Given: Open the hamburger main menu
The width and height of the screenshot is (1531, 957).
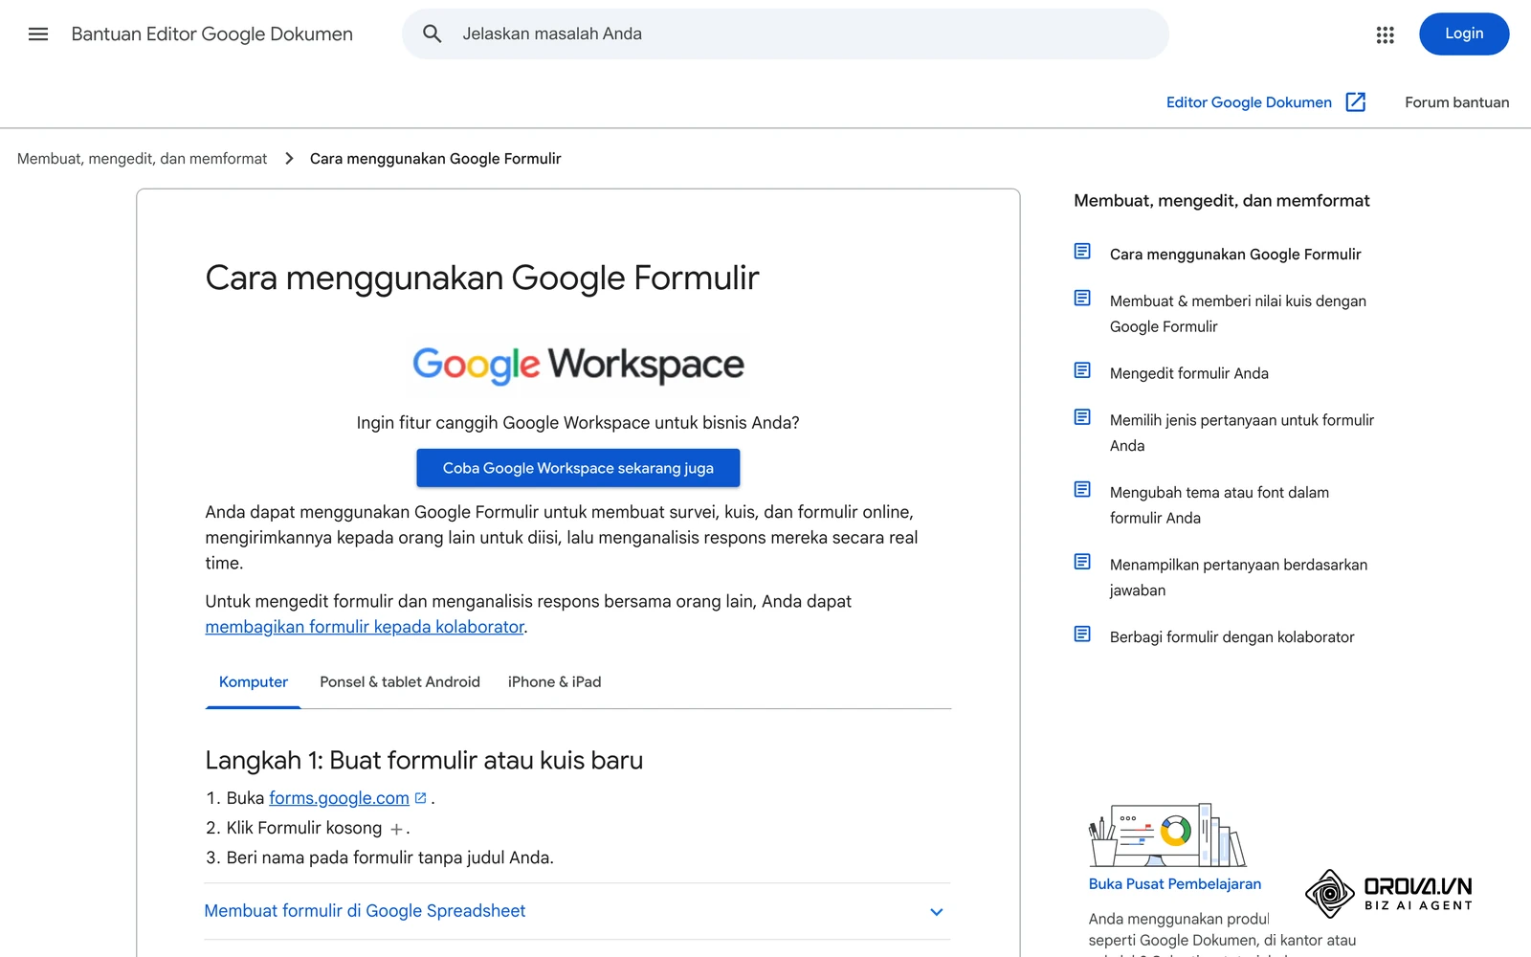Looking at the screenshot, I should 38,34.
